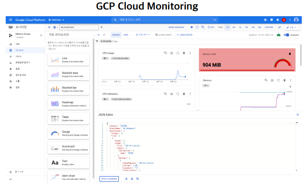
Task: Open the UOSTime project selector dropdown
Action: 57,20
